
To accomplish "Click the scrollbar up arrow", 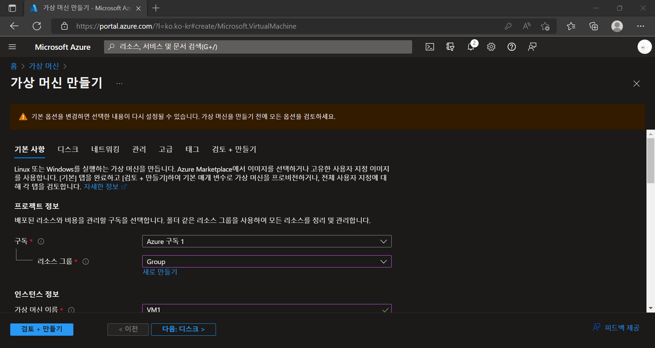I will [x=650, y=134].
